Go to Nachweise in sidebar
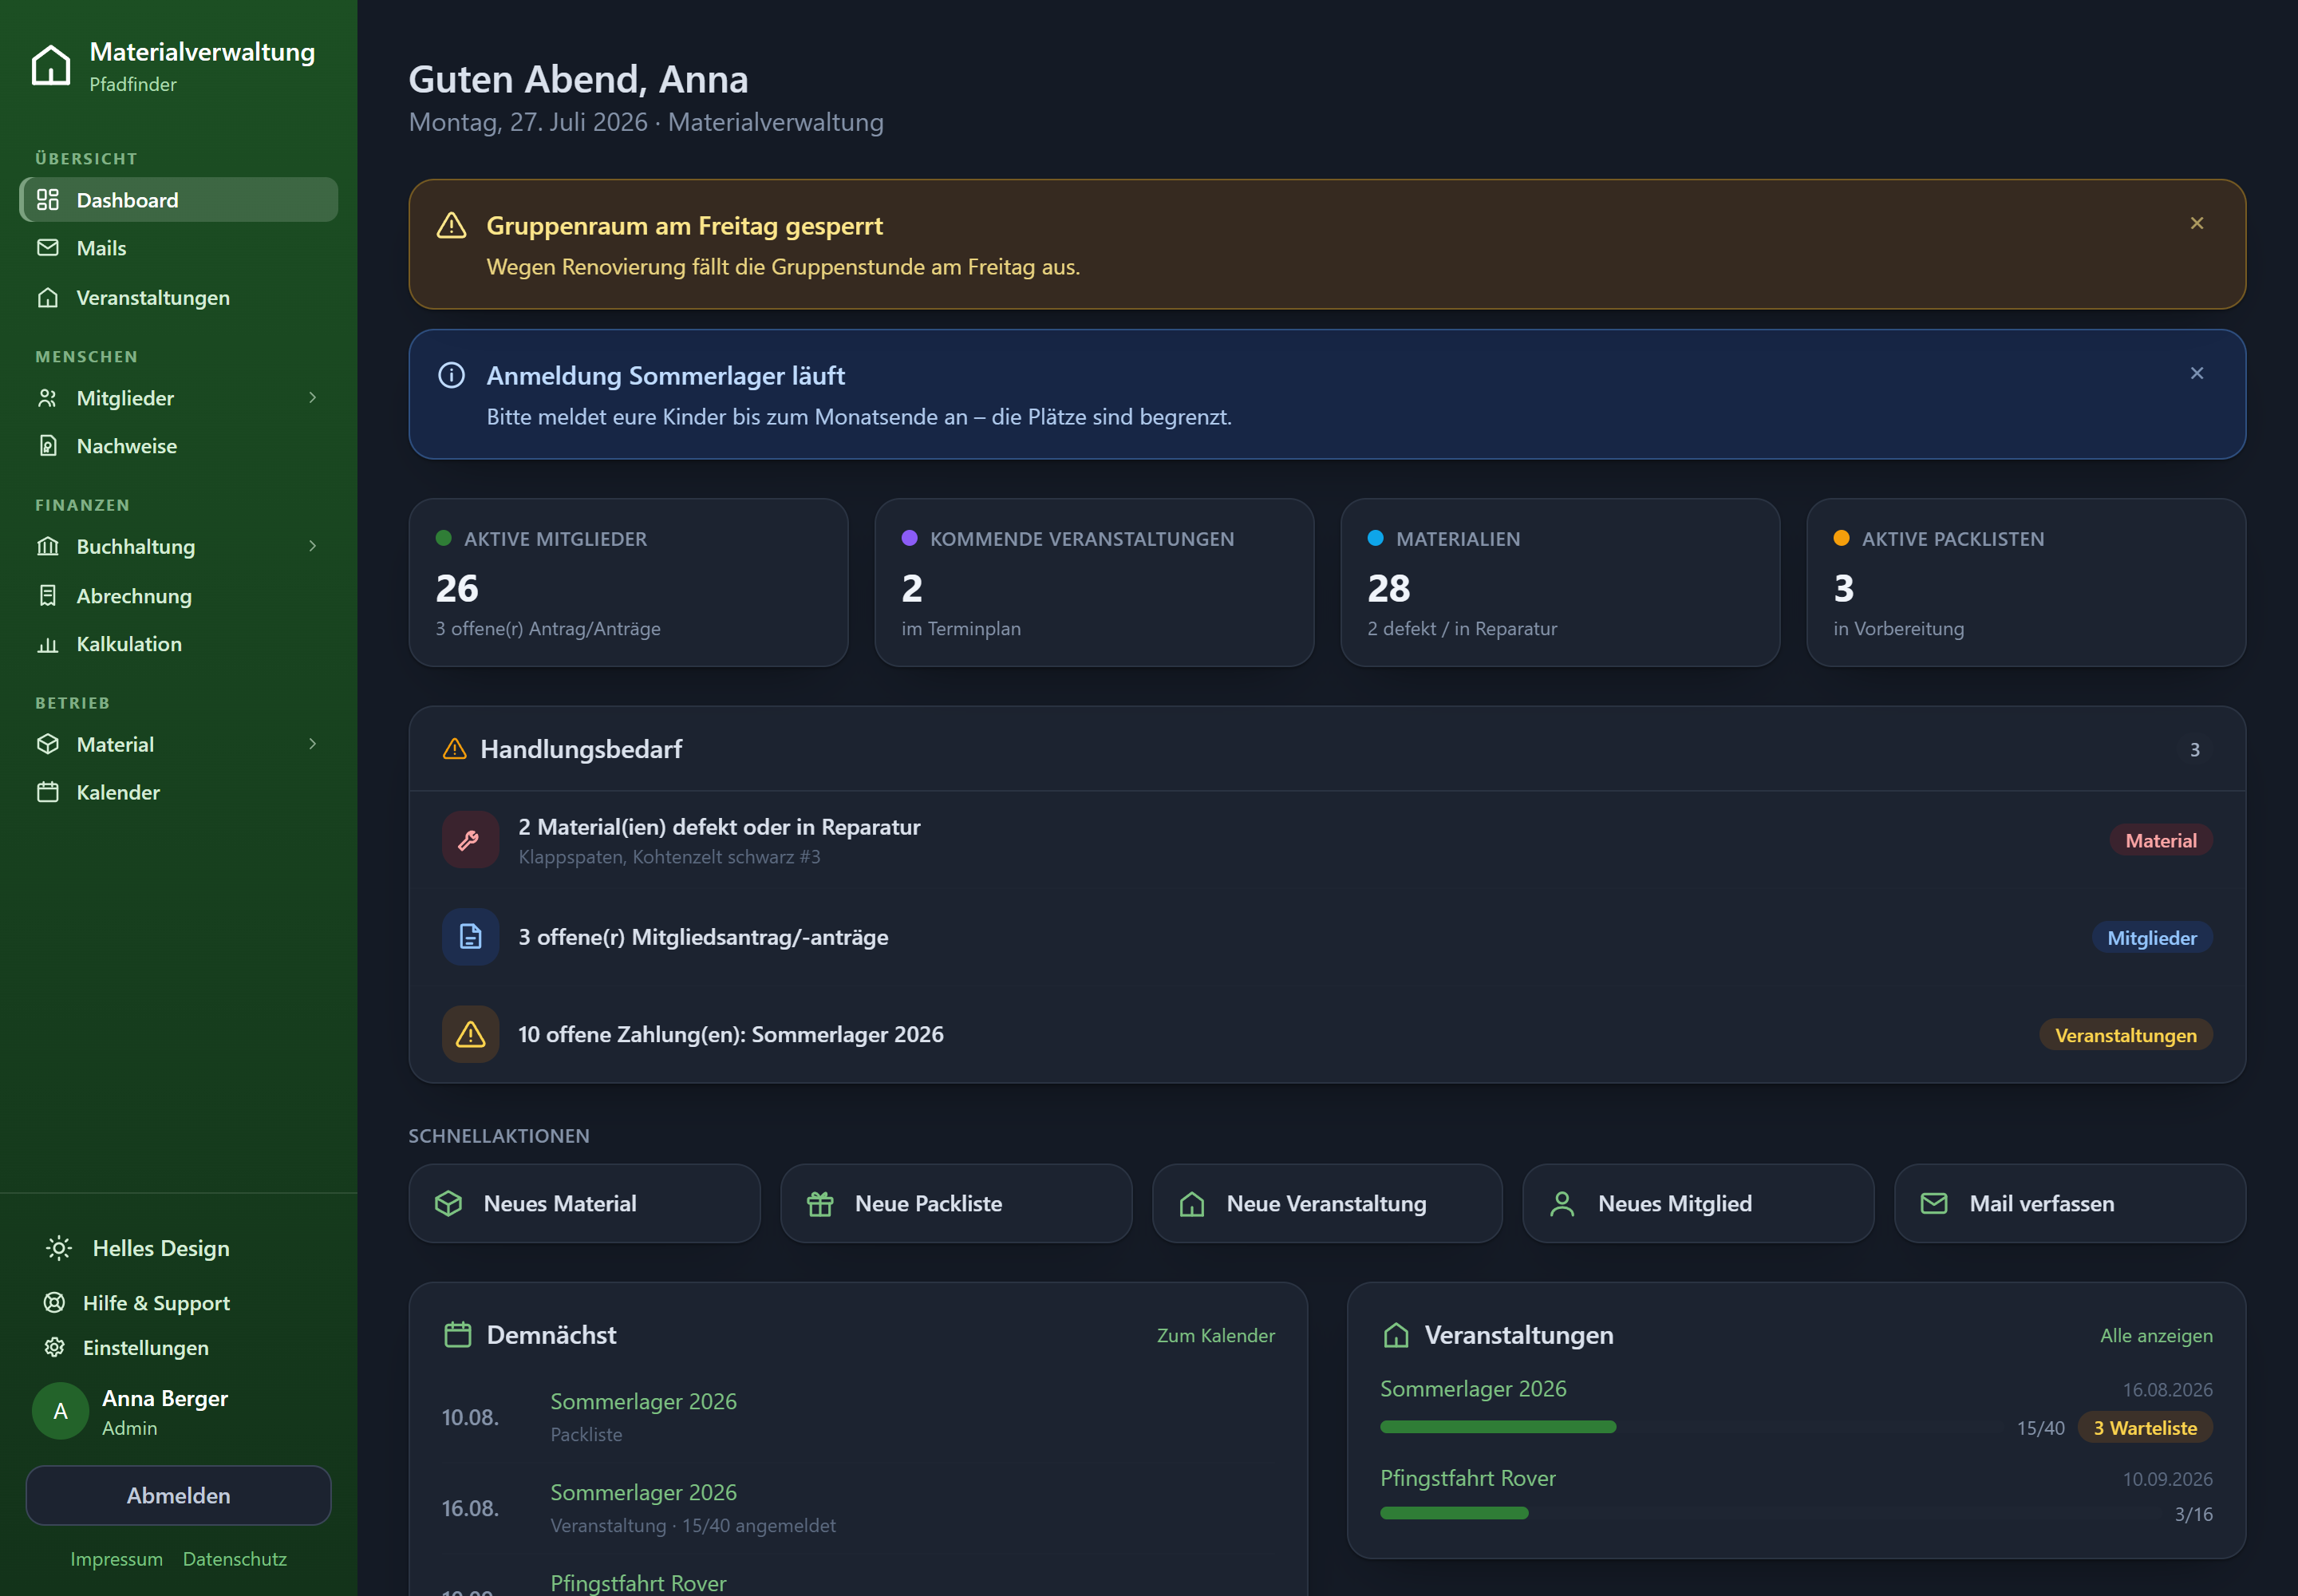The width and height of the screenshot is (2298, 1596). click(179, 446)
